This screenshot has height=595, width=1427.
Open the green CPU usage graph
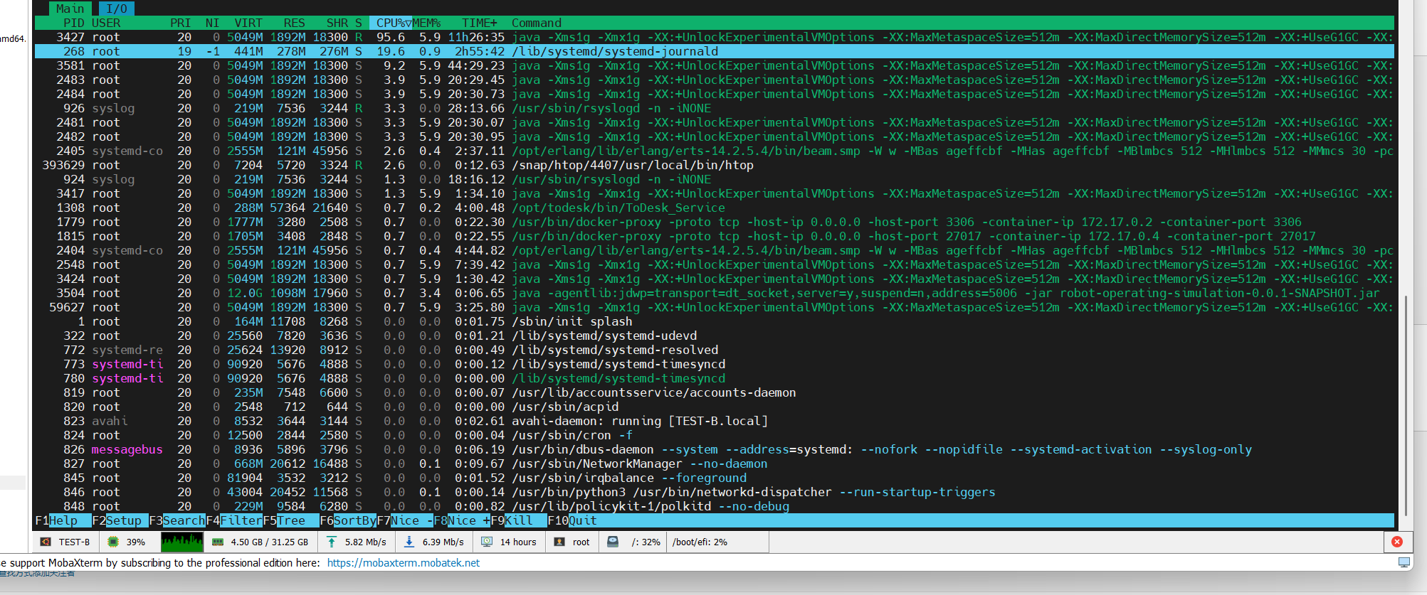click(182, 542)
